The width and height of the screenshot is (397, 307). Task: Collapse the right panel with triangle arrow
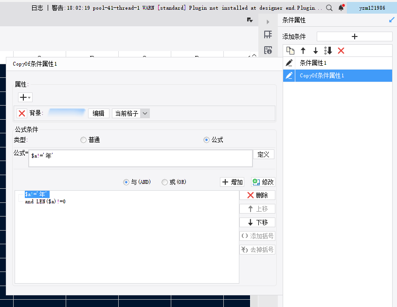tap(268, 22)
